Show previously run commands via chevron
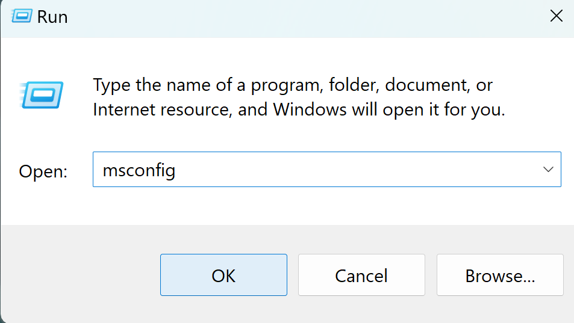Image resolution: width=574 pixels, height=323 pixels. click(x=547, y=170)
